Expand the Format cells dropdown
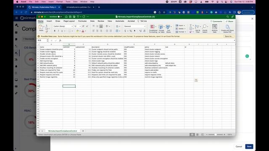This screenshot has width=269, height=151. point(185,32)
